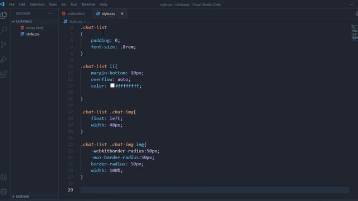Minimize the VS Code window
The height and width of the screenshot is (201, 358).
[351, 4]
